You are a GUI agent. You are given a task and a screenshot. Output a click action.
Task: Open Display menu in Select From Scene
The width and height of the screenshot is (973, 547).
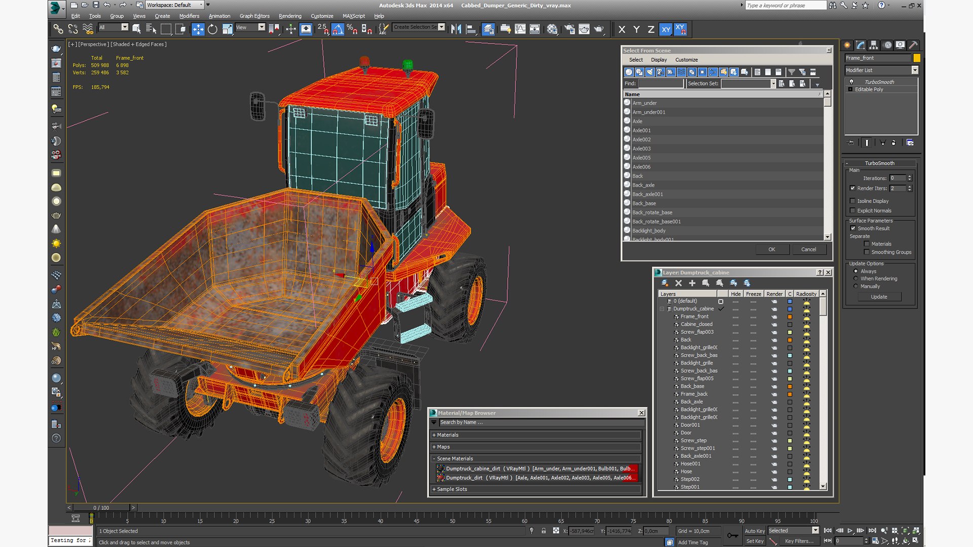pyautogui.click(x=659, y=60)
